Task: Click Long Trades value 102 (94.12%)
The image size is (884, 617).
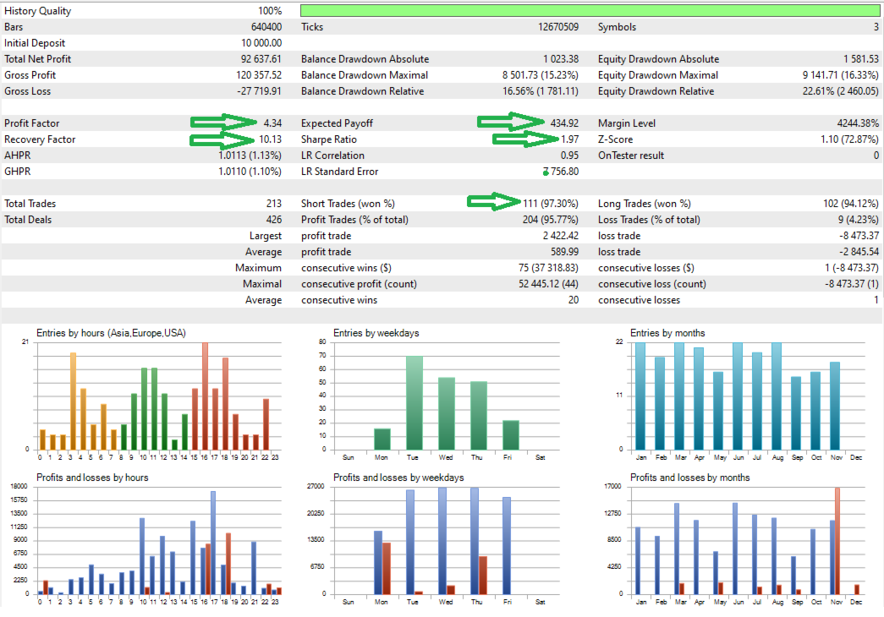Action: click(851, 204)
